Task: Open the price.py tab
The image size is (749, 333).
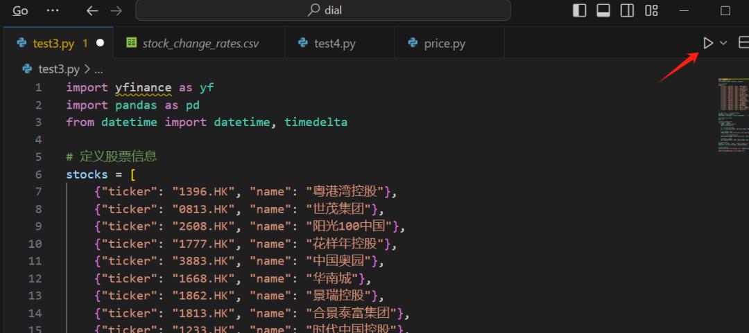Action: click(445, 43)
